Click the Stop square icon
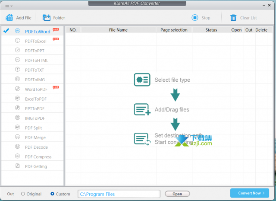The image size is (276, 201). click(x=195, y=18)
